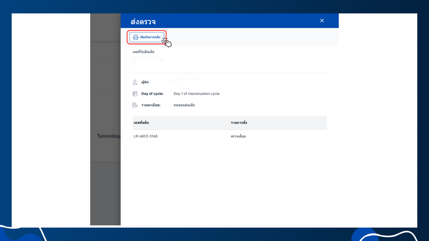Click the พิมพ์ฉลากแล็บ button text
This screenshot has width=429, height=241.
point(150,37)
